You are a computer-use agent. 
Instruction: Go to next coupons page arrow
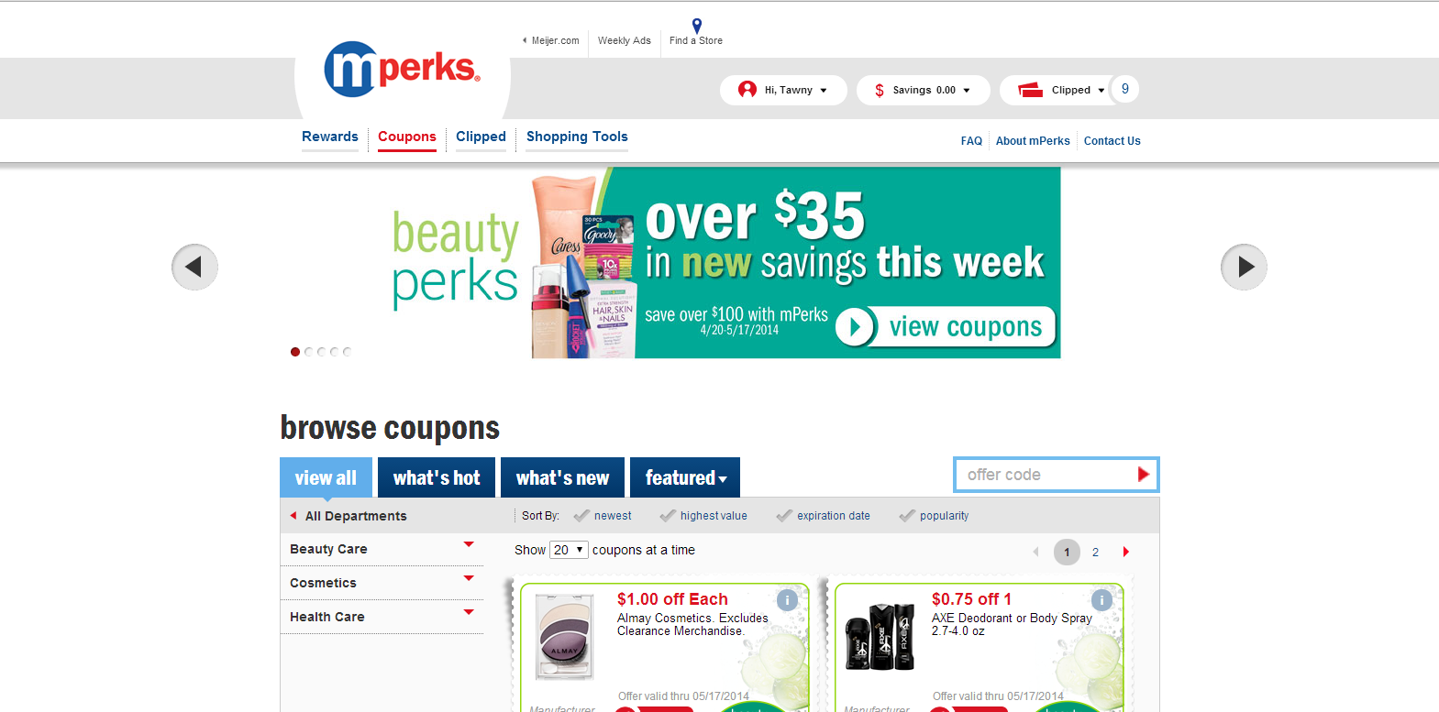coord(1126,552)
